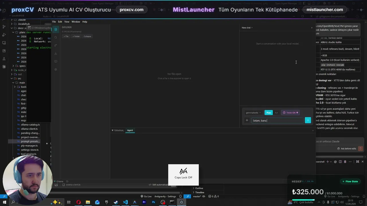The image size is (367, 206).
Task: Open the Search icon in activity bar
Action: (56, 37)
